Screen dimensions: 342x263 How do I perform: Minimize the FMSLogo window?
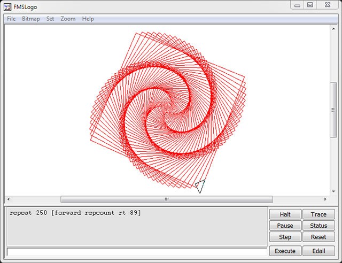click(298, 5)
